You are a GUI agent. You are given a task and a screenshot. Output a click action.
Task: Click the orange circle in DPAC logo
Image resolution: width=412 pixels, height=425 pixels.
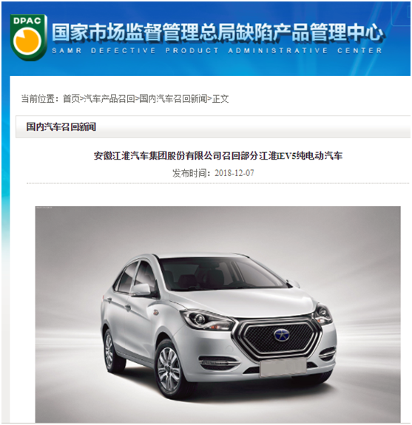[27, 41]
